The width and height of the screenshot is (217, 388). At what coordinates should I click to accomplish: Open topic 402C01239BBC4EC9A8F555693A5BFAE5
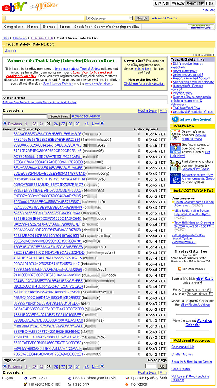click(47, 258)
